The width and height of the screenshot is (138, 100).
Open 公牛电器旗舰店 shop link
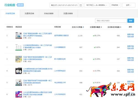(x=60, y=47)
